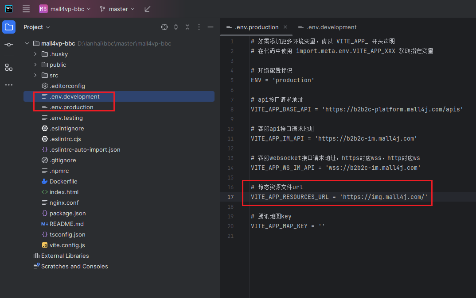476x298 pixels.
Task: Show more tool windows via ellipsis
Action: point(9,85)
